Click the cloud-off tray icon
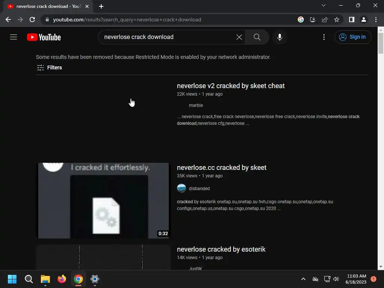Viewport: 384px width, 288px height. click(x=315, y=279)
